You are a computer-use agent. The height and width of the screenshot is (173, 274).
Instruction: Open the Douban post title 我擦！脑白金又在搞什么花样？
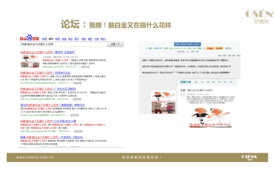click(x=197, y=90)
